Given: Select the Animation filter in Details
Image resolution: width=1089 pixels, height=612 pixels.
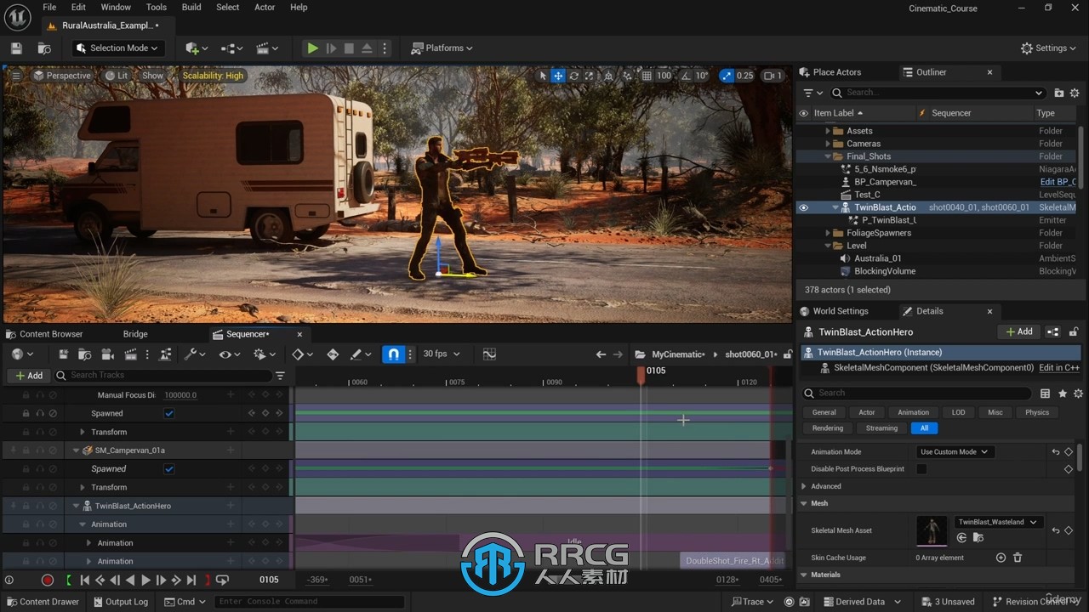Looking at the screenshot, I should 913,412.
